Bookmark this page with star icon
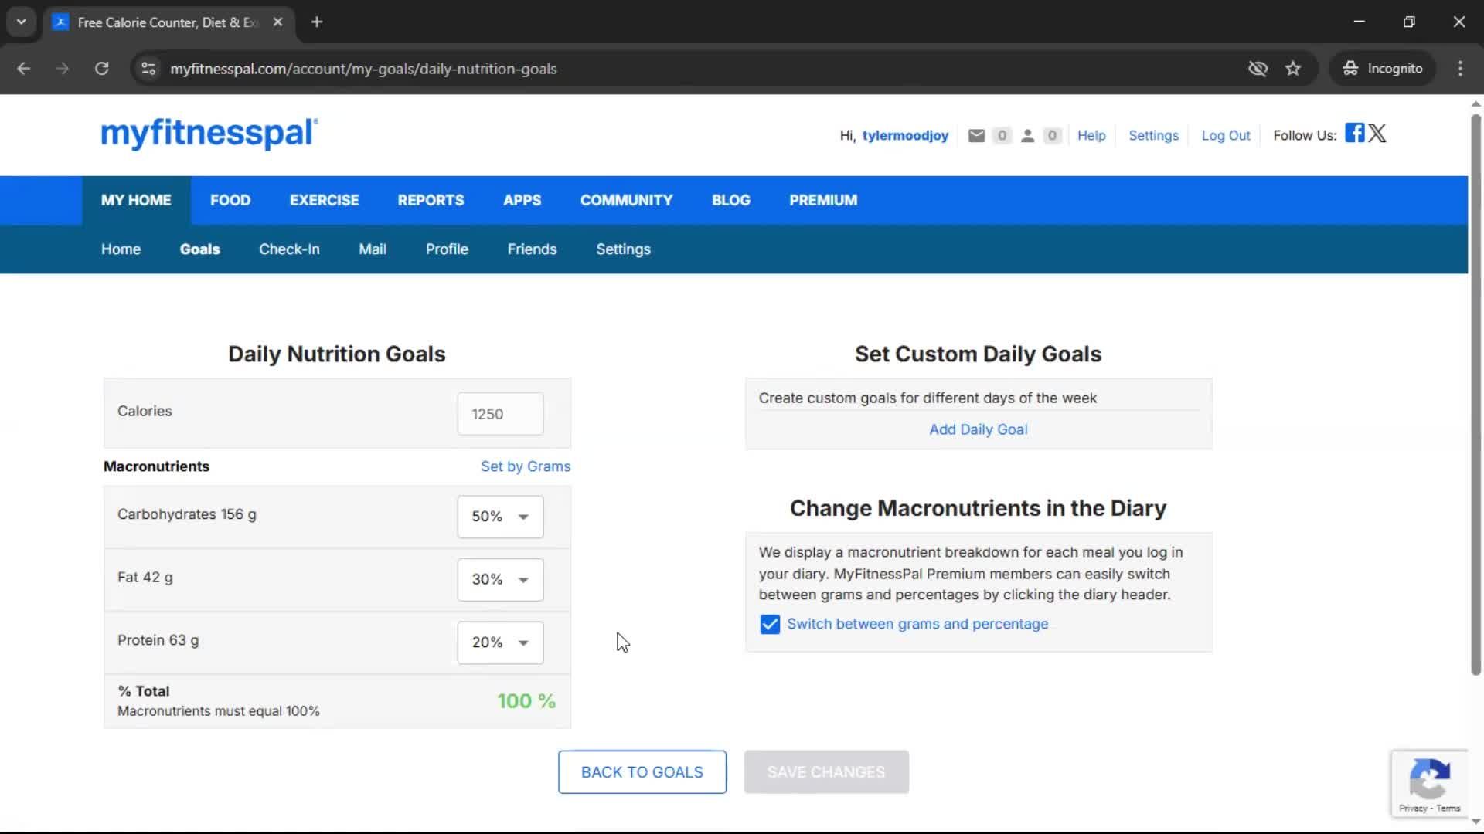Image resolution: width=1484 pixels, height=834 pixels. 1293,68
